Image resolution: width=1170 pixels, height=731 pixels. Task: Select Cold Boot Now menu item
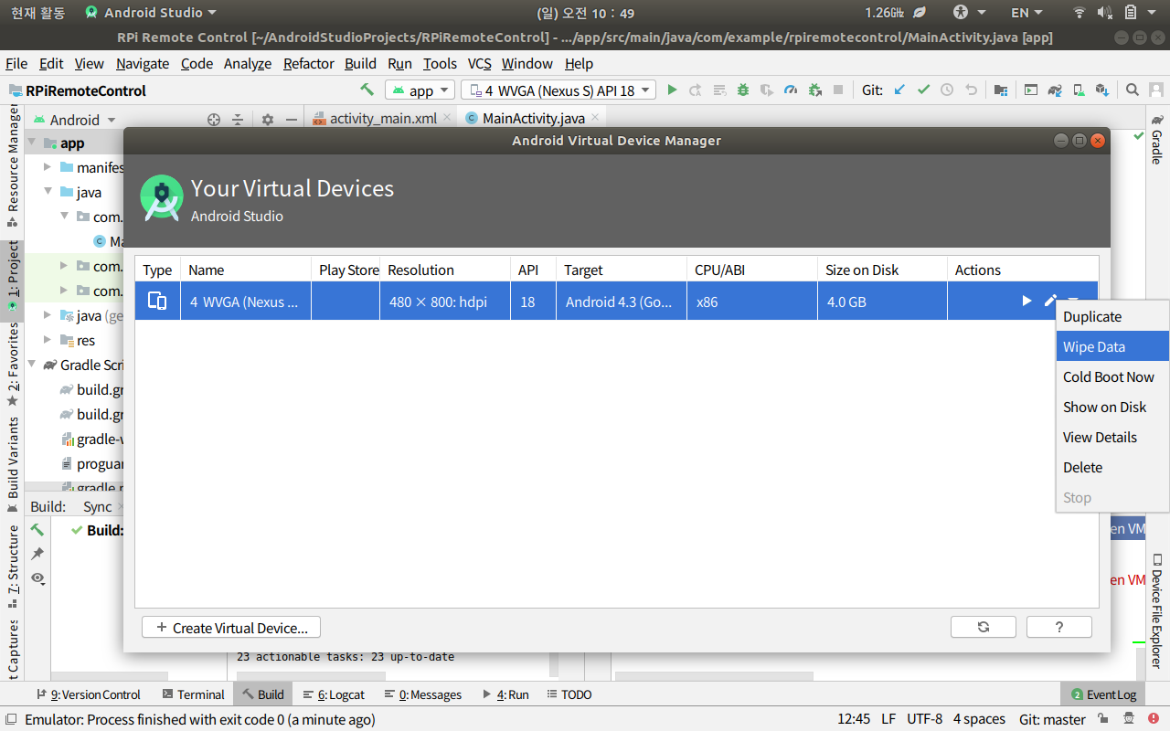tap(1112, 376)
